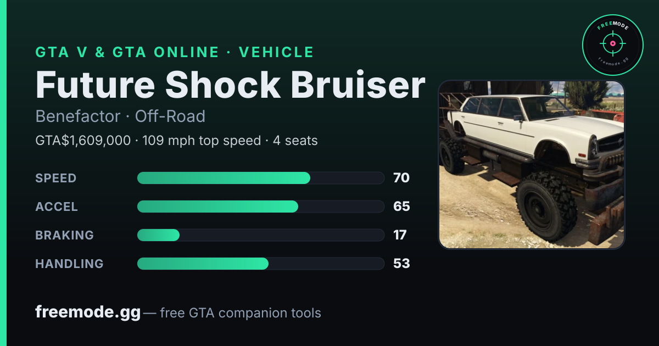The image size is (659, 346).
Task: Open the freemode.gg link in footer
Action: [88, 312]
